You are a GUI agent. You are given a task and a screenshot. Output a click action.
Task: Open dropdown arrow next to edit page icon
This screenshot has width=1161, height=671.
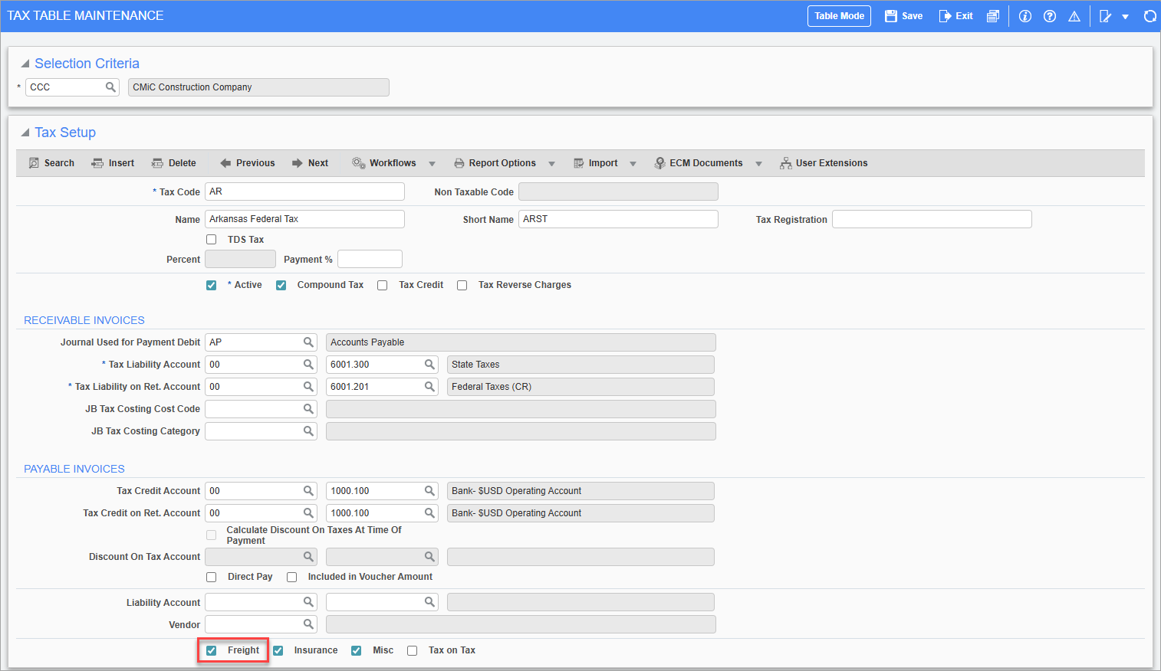(x=1125, y=16)
